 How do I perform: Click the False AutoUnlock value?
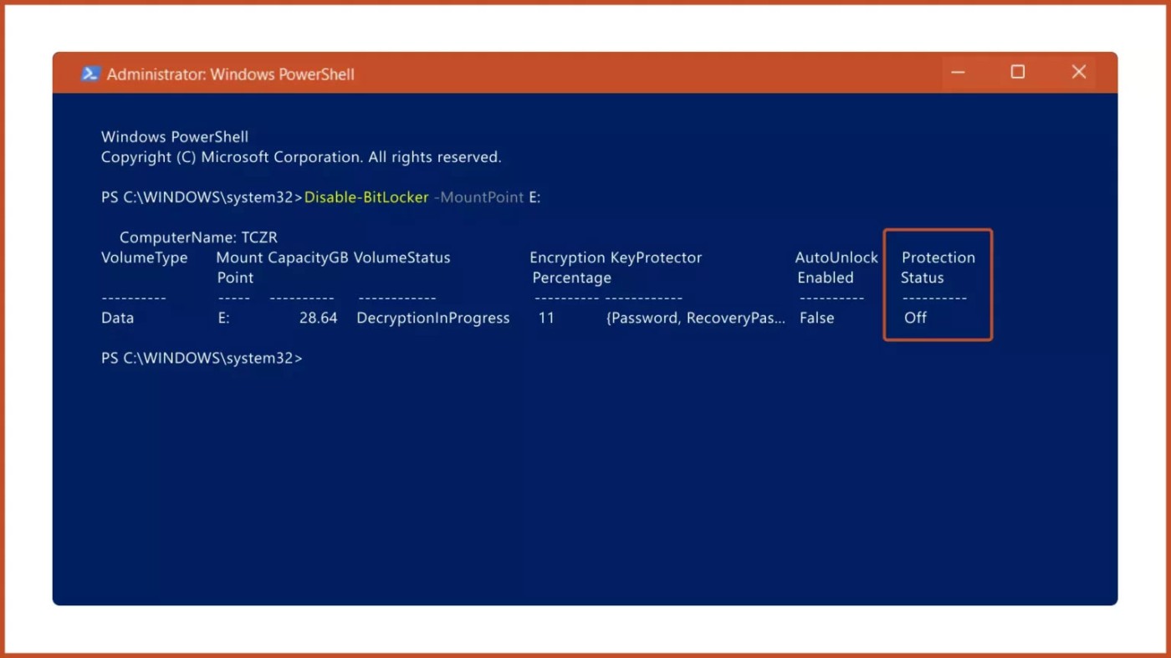click(816, 318)
